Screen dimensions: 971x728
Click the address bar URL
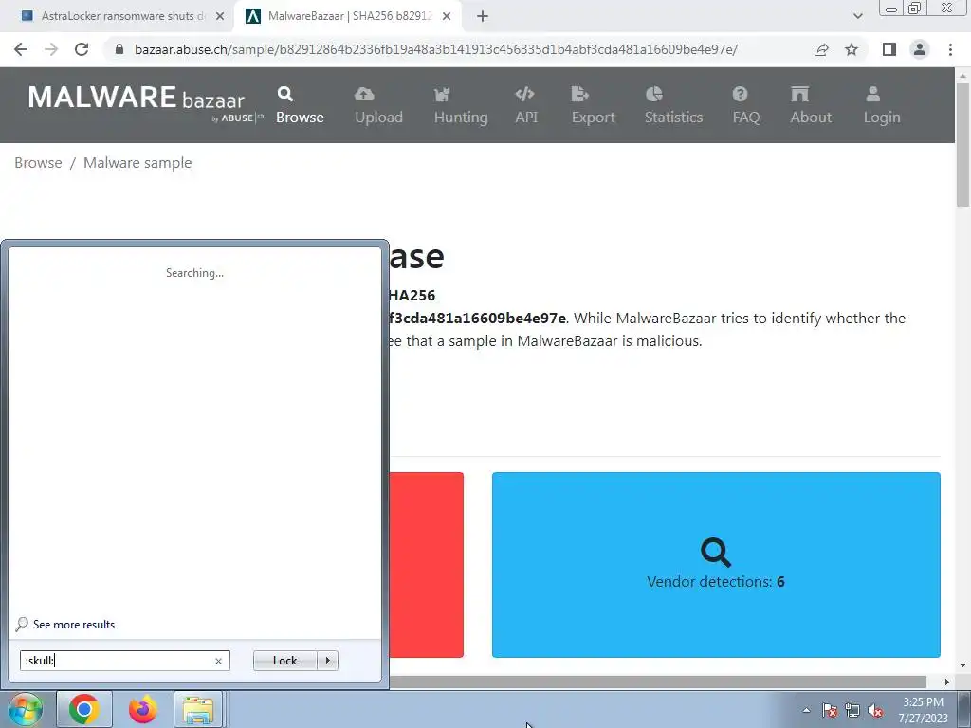point(435,49)
